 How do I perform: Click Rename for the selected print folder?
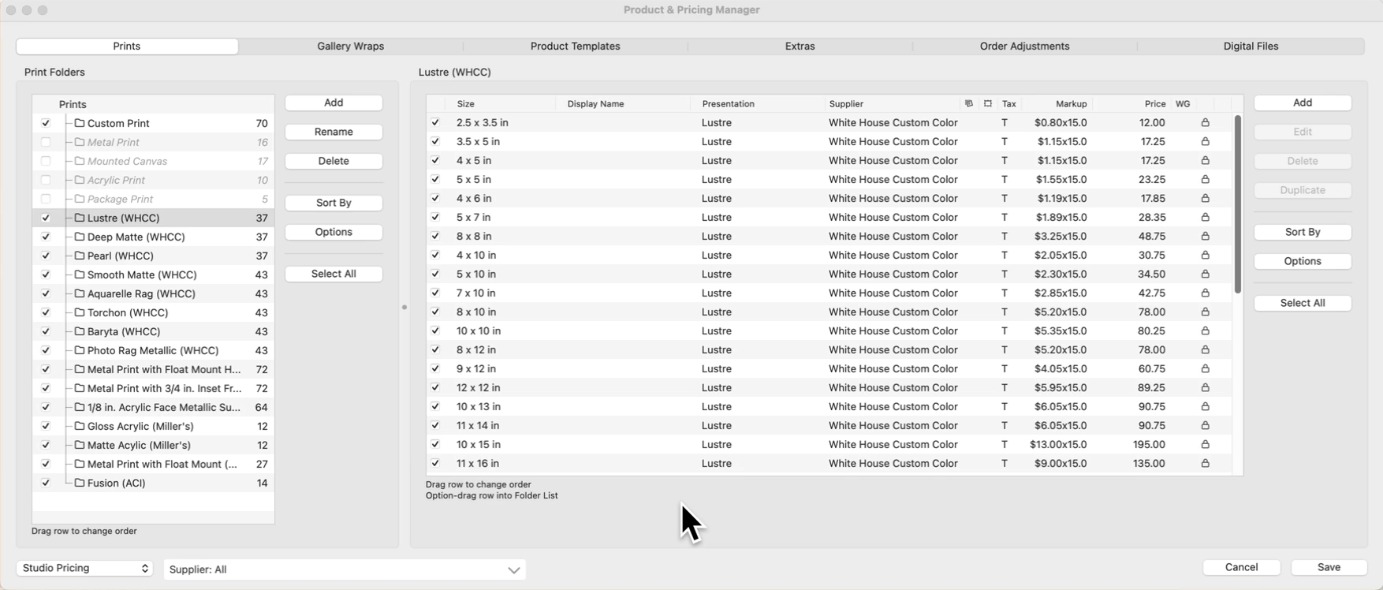pos(334,132)
